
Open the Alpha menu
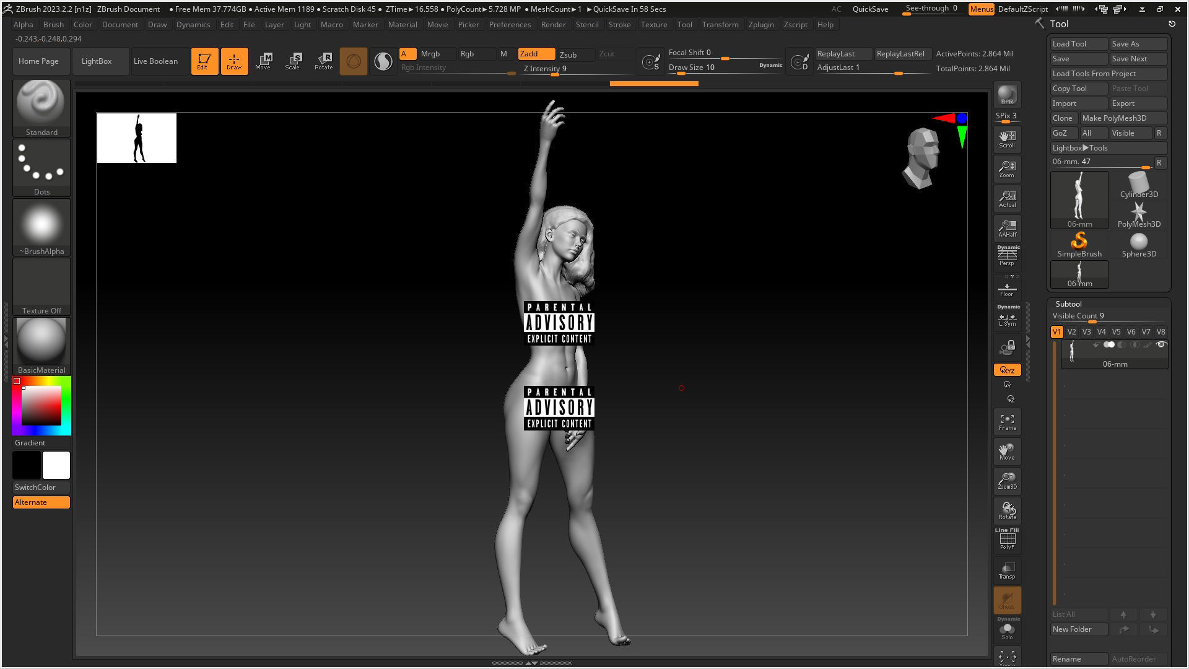[x=24, y=24]
